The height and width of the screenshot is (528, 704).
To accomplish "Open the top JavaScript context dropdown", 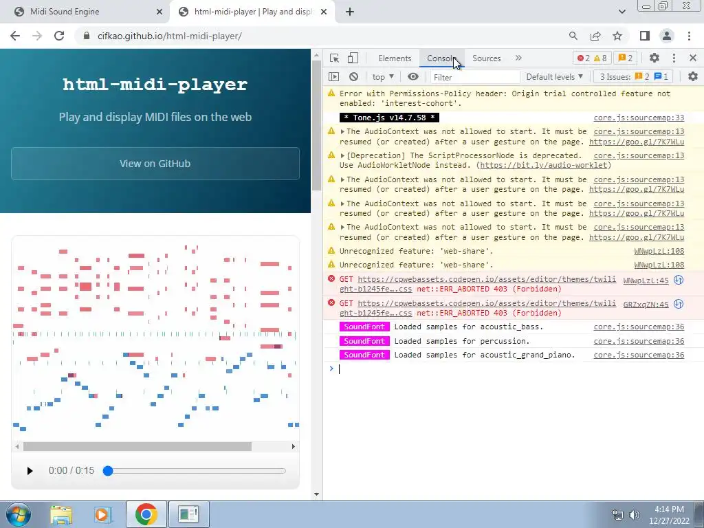I will (x=382, y=77).
